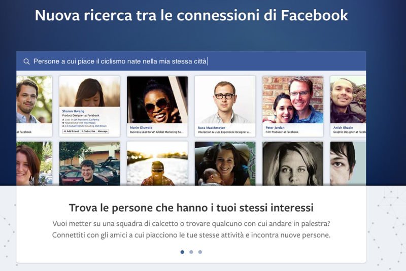Go to the third carousel slide dot

[x=200, y=252]
